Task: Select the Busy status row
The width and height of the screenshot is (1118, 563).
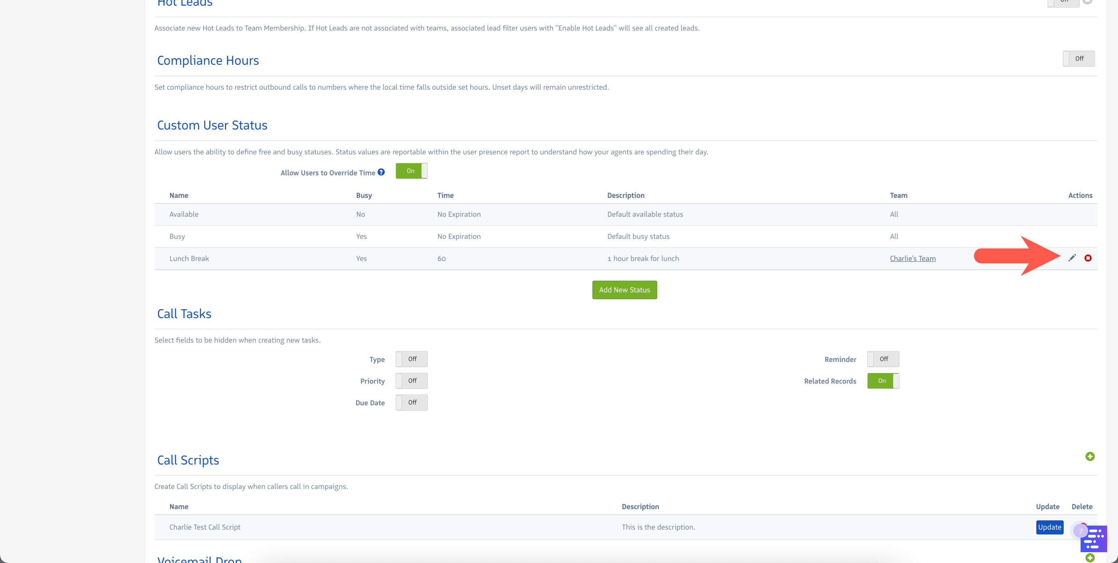Action: click(177, 236)
